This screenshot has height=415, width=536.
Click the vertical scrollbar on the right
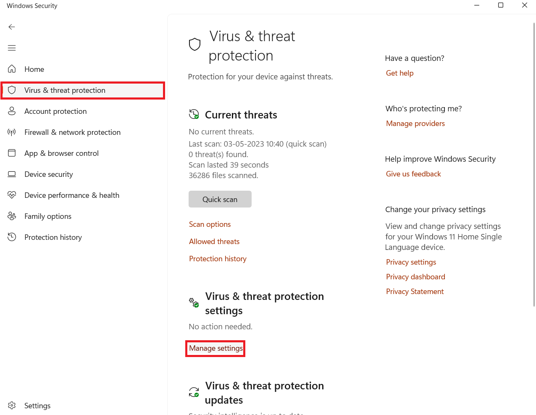[x=534, y=164]
